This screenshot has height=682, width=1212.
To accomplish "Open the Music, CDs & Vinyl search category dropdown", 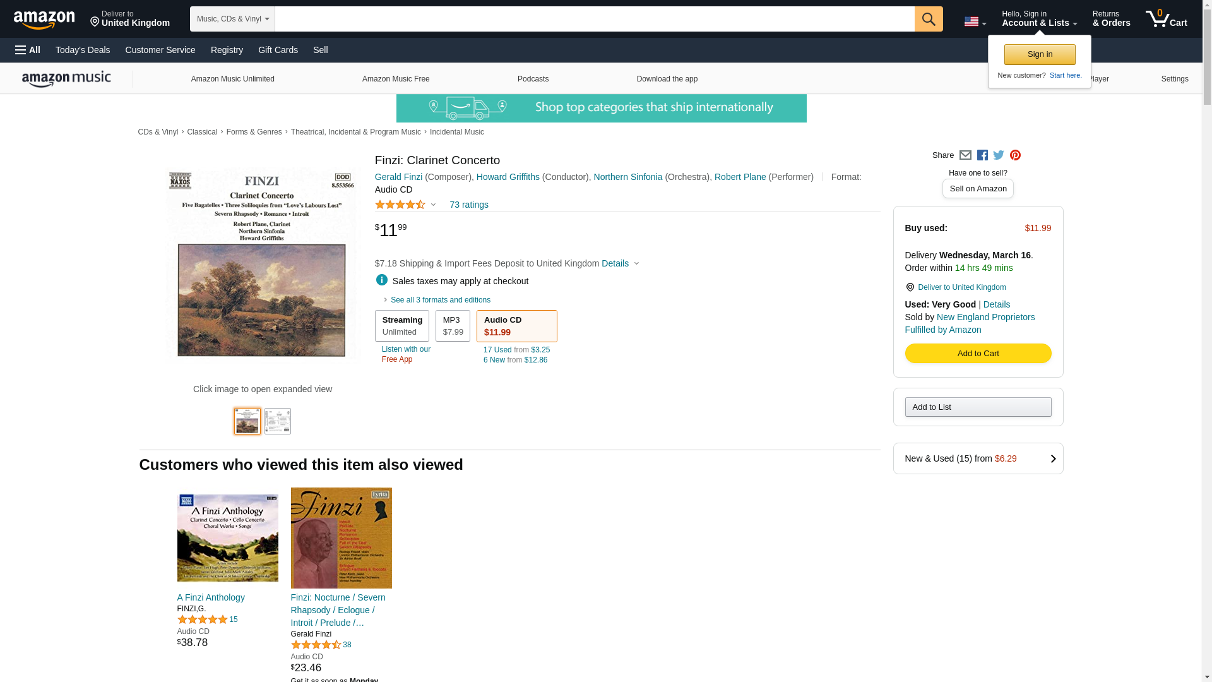I will coord(232,19).
